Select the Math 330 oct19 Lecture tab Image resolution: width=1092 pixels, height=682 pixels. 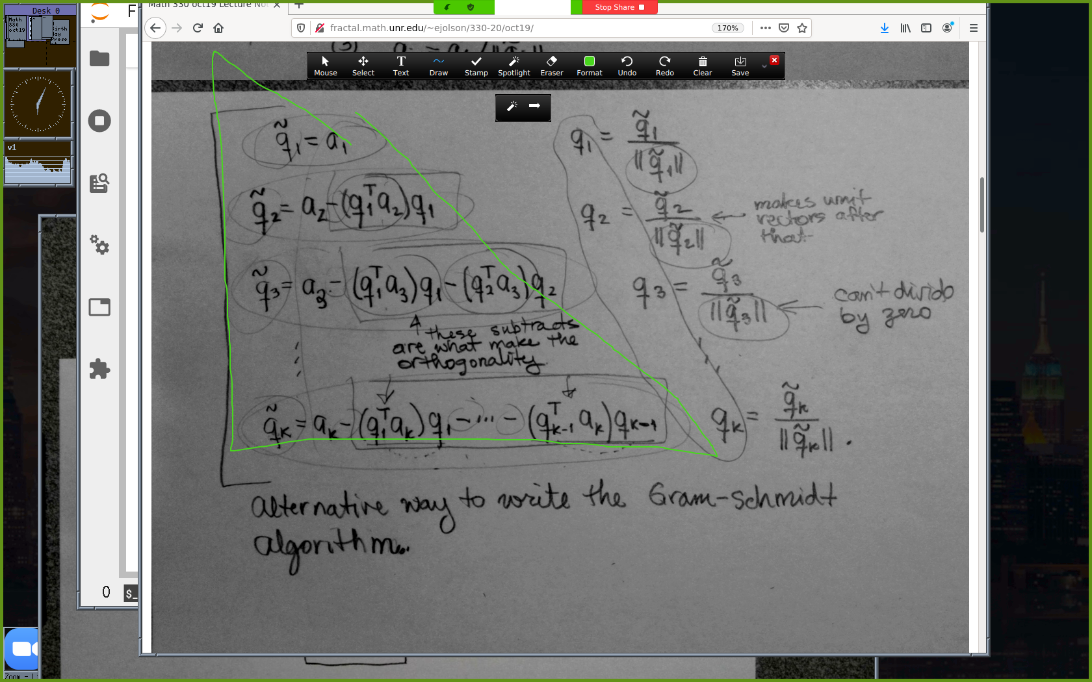(208, 5)
